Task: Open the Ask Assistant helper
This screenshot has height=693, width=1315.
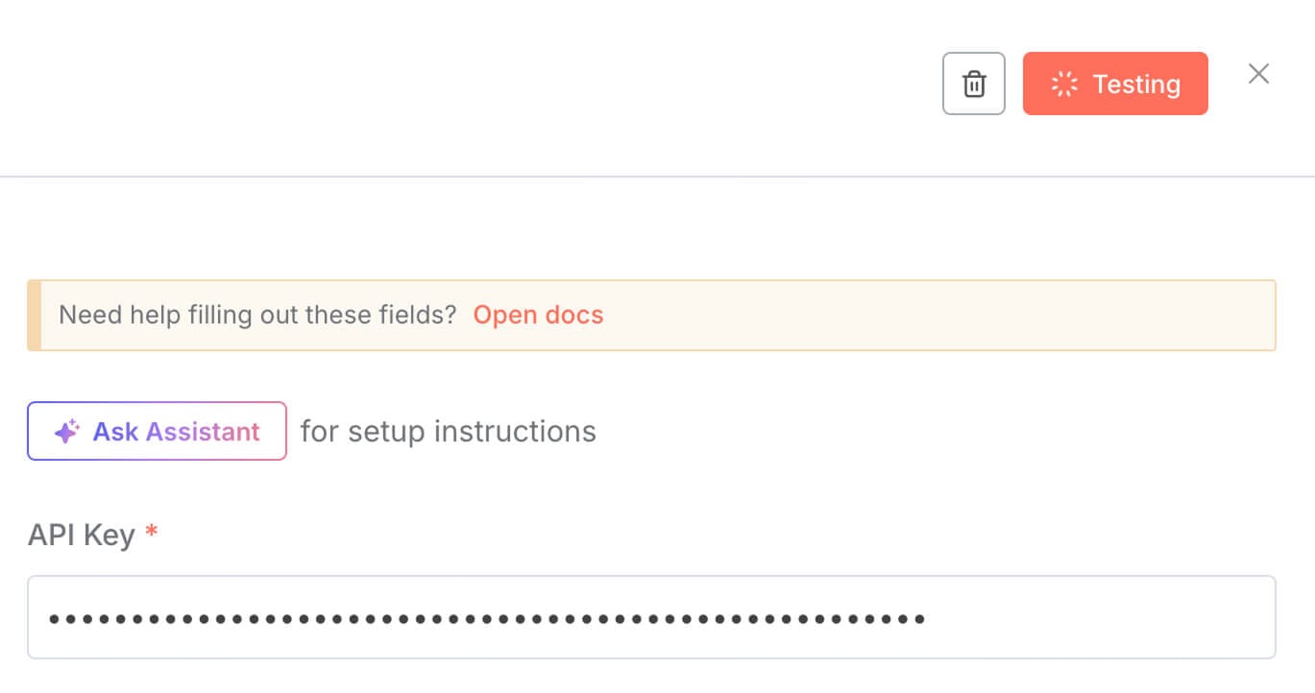Action: (157, 431)
